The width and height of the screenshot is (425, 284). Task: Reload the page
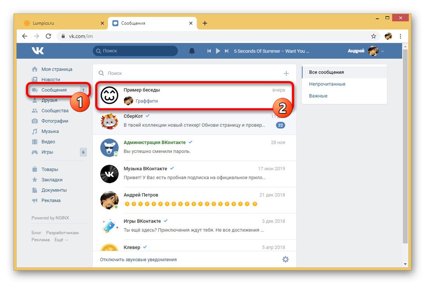click(48, 36)
